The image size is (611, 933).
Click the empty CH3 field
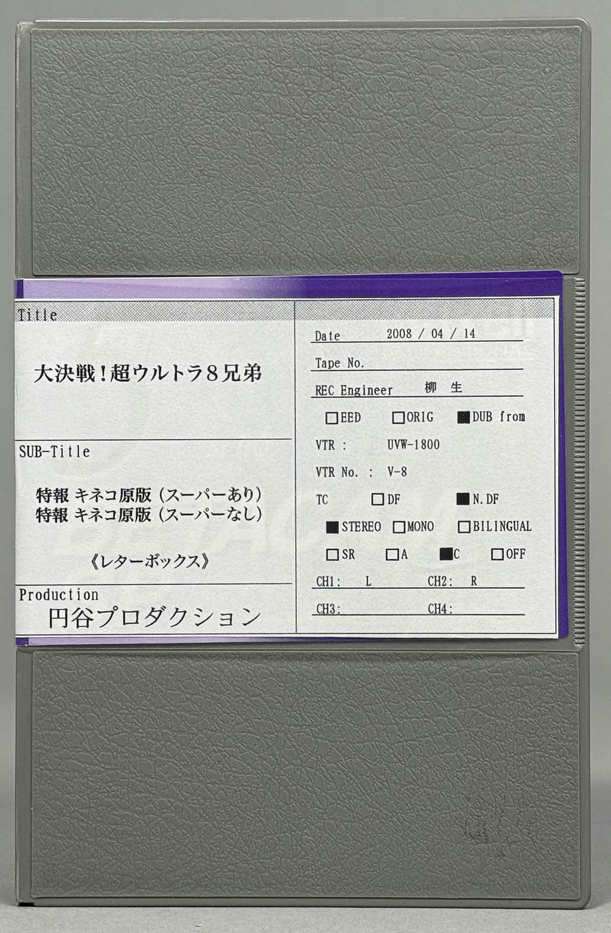pos(382,608)
